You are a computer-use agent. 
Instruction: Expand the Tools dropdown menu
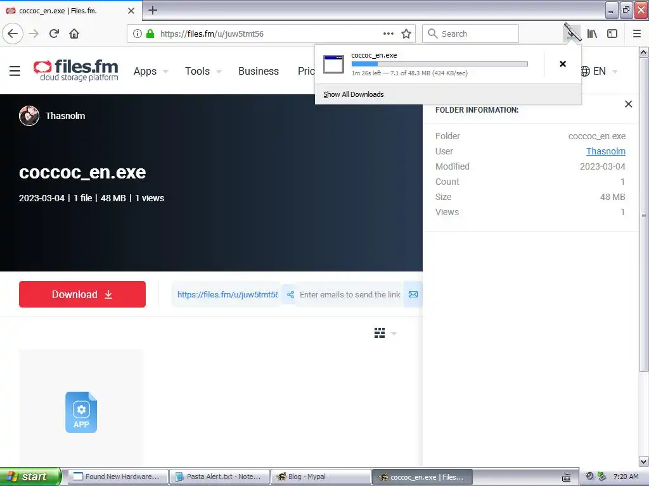203,71
